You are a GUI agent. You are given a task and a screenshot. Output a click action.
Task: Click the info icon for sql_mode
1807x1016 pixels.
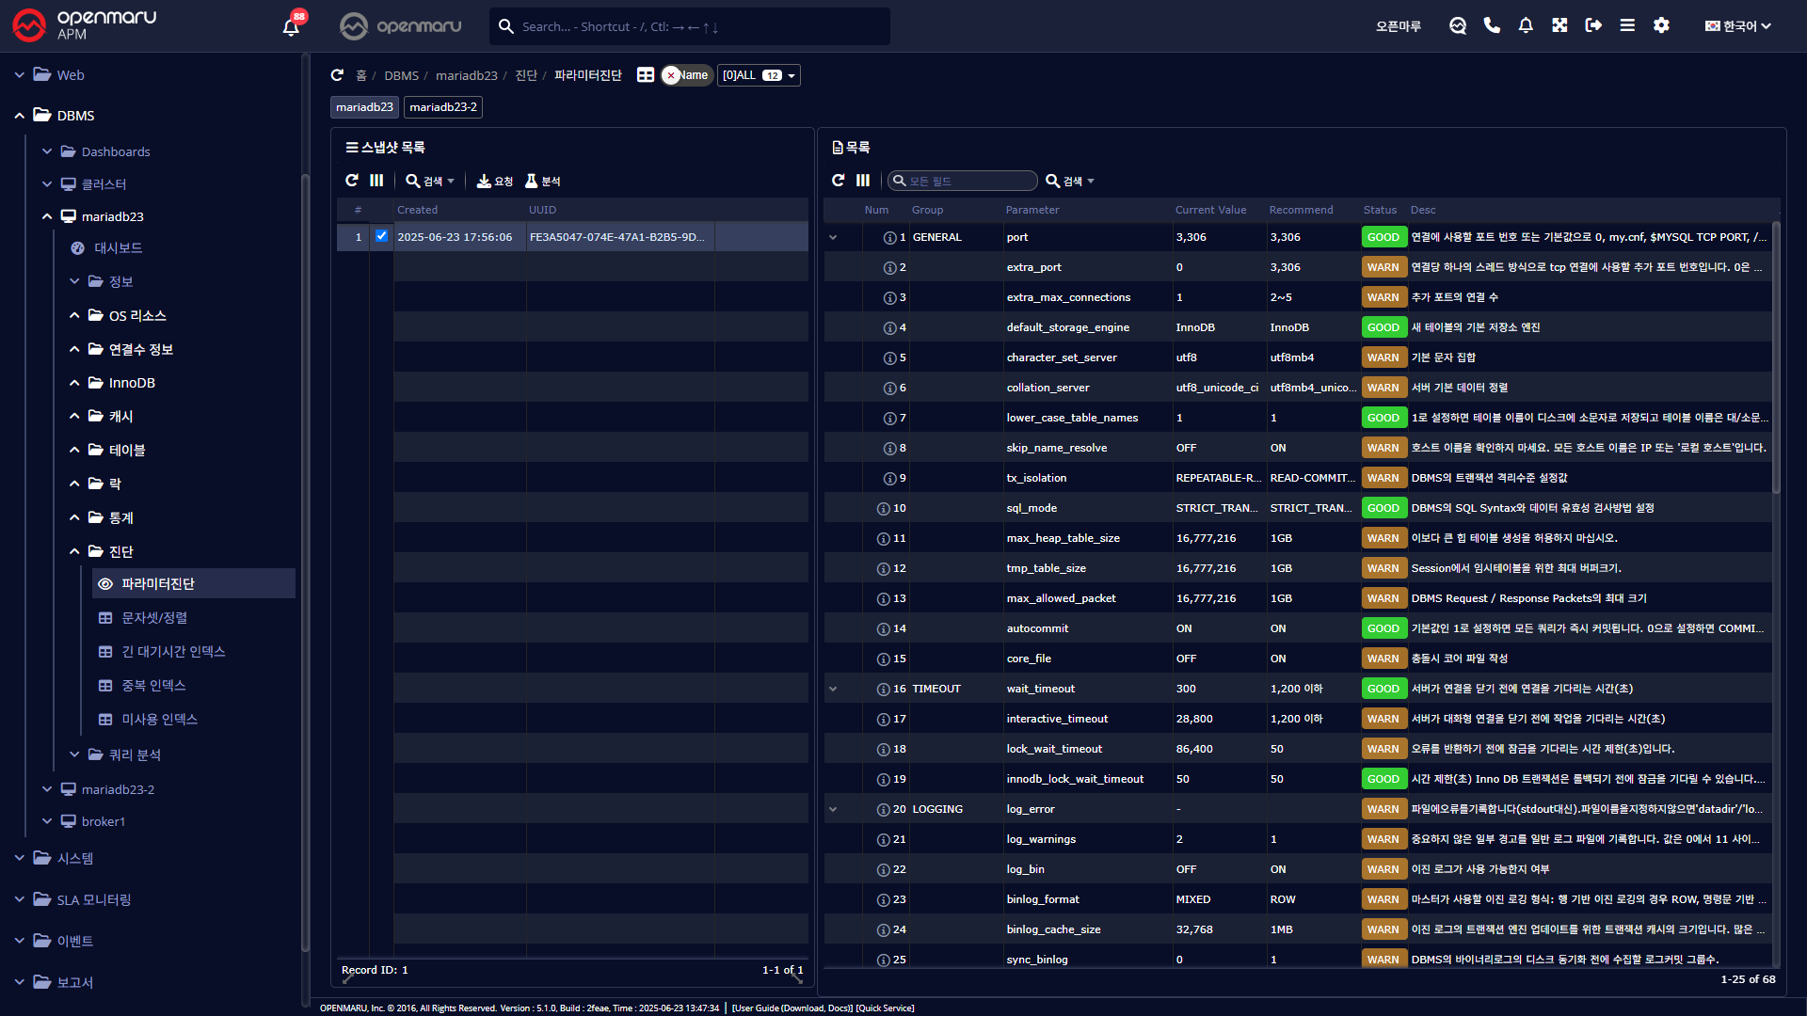click(884, 509)
